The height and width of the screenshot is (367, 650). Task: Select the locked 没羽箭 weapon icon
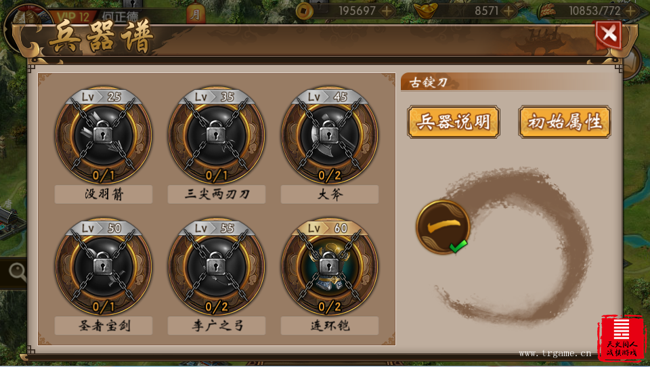(x=103, y=135)
